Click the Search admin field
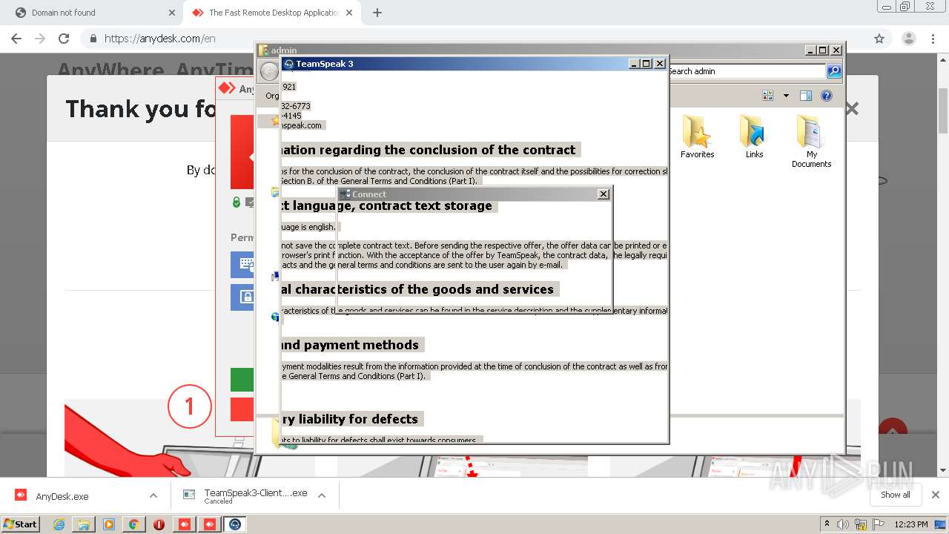 click(747, 71)
